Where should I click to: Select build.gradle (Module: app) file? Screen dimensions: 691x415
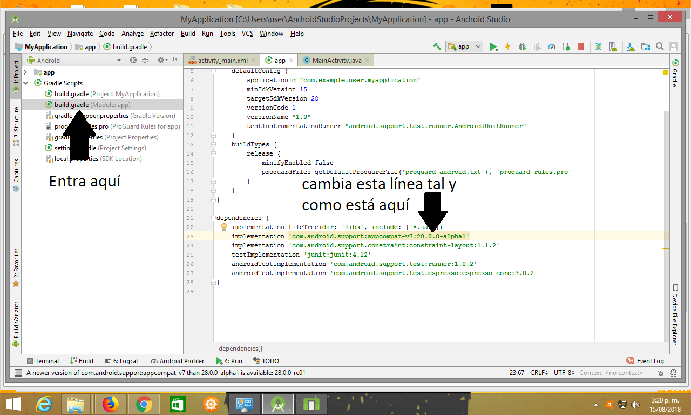87,105
